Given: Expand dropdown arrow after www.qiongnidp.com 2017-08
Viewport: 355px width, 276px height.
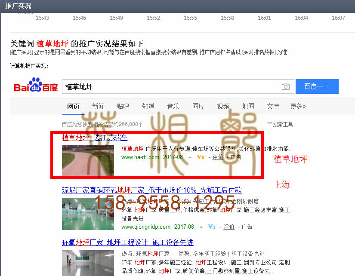Looking at the screenshot, I should pyautogui.click(x=201, y=227).
